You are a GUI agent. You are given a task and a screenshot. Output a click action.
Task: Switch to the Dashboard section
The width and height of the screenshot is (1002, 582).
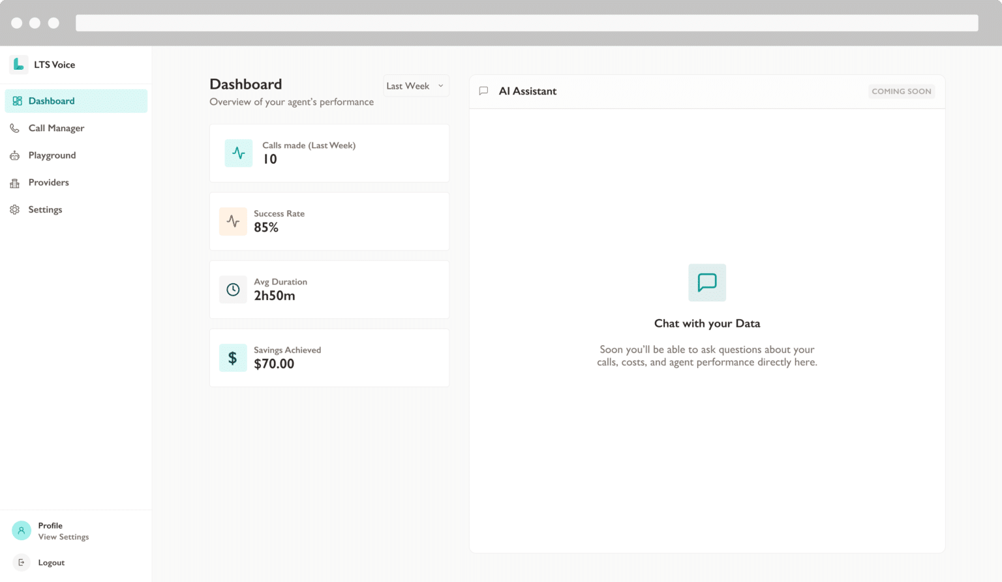click(52, 100)
